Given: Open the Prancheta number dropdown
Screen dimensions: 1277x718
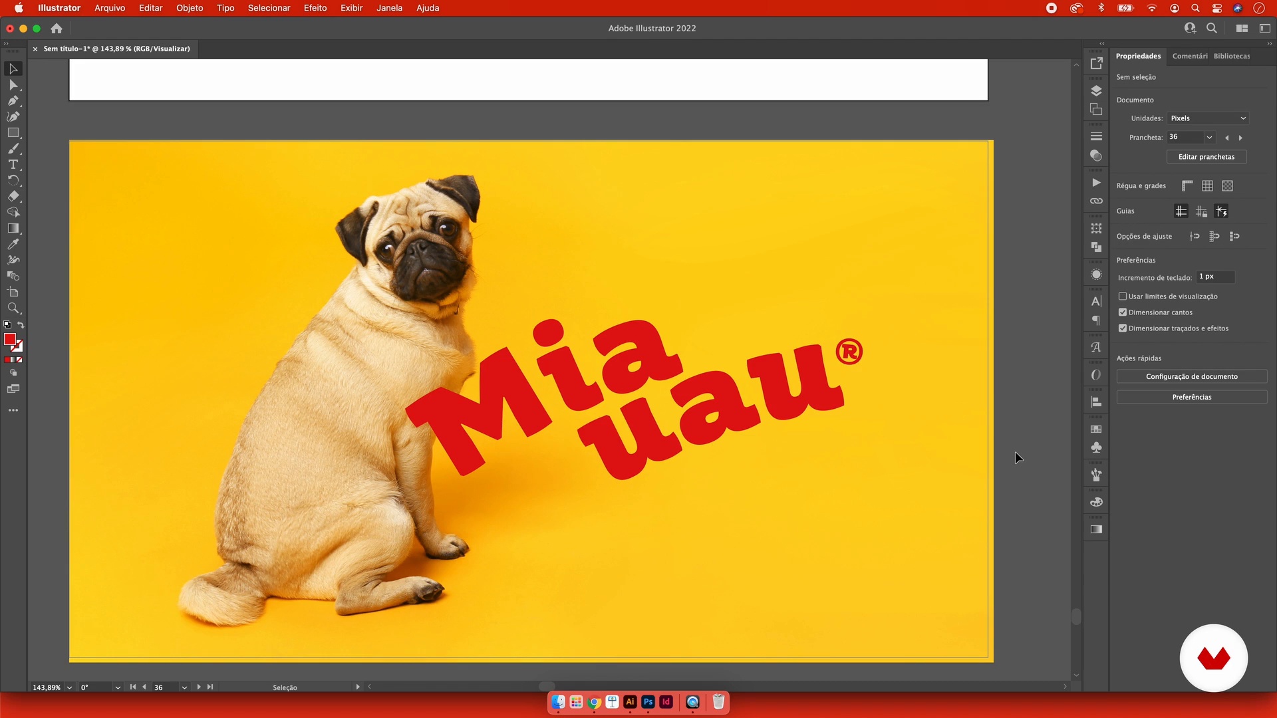Looking at the screenshot, I should 1209,138.
